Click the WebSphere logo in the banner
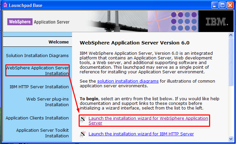This screenshot has height=144, width=236. point(20,22)
